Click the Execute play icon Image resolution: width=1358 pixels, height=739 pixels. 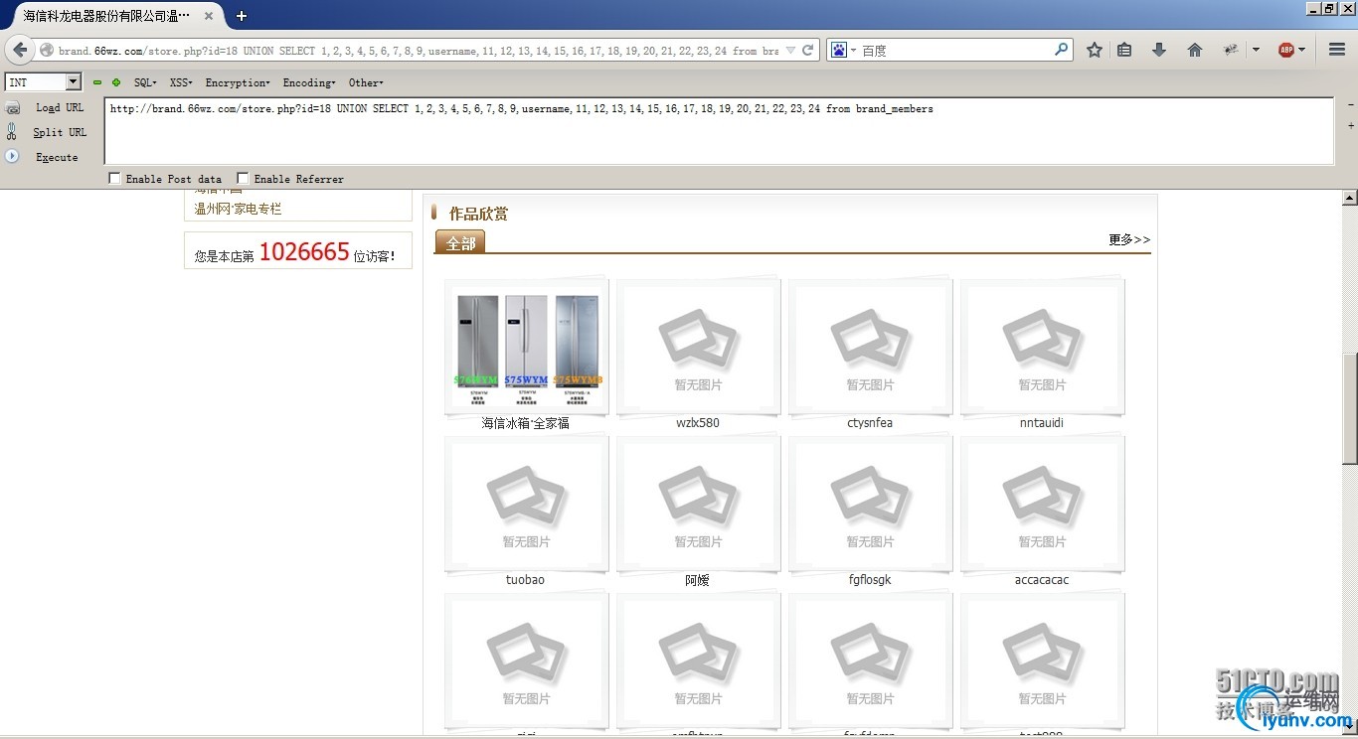coord(12,156)
